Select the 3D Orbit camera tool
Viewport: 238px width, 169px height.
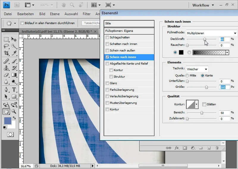point(14,104)
